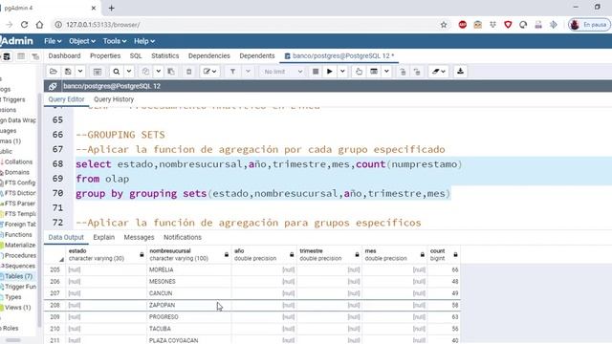Click the ZAPOPAN cell
This screenshot has width=612, height=344.
(189, 306)
